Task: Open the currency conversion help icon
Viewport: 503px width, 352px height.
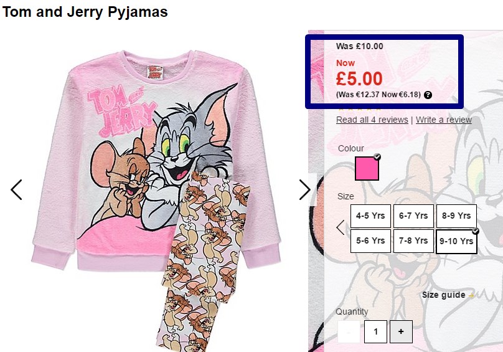Action: click(x=428, y=95)
